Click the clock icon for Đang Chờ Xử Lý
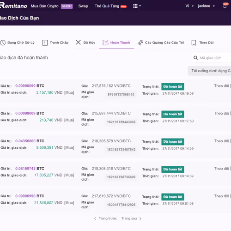Viewport: 231px width, 231px height. tap(3, 43)
